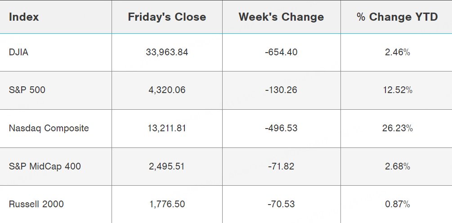Screen dimensions: 452x223
Task: Click DJIA week's change -654.40
Action: 281,52
